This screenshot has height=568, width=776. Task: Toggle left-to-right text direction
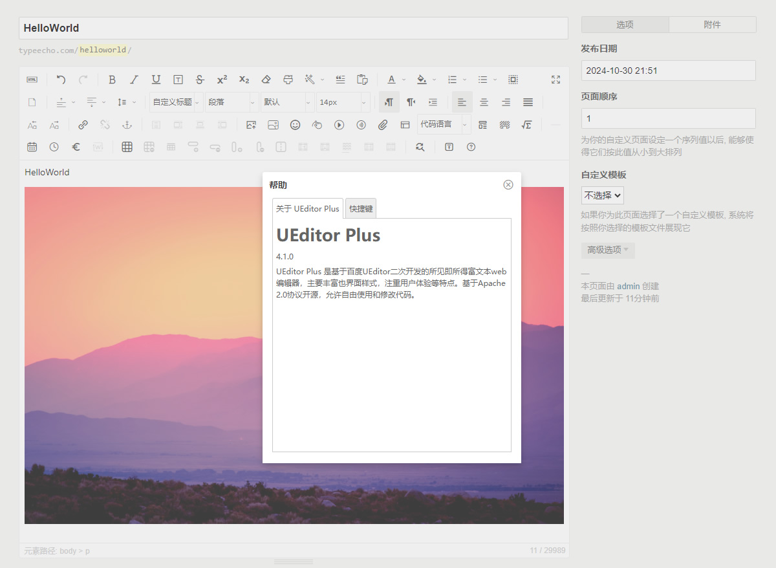389,102
